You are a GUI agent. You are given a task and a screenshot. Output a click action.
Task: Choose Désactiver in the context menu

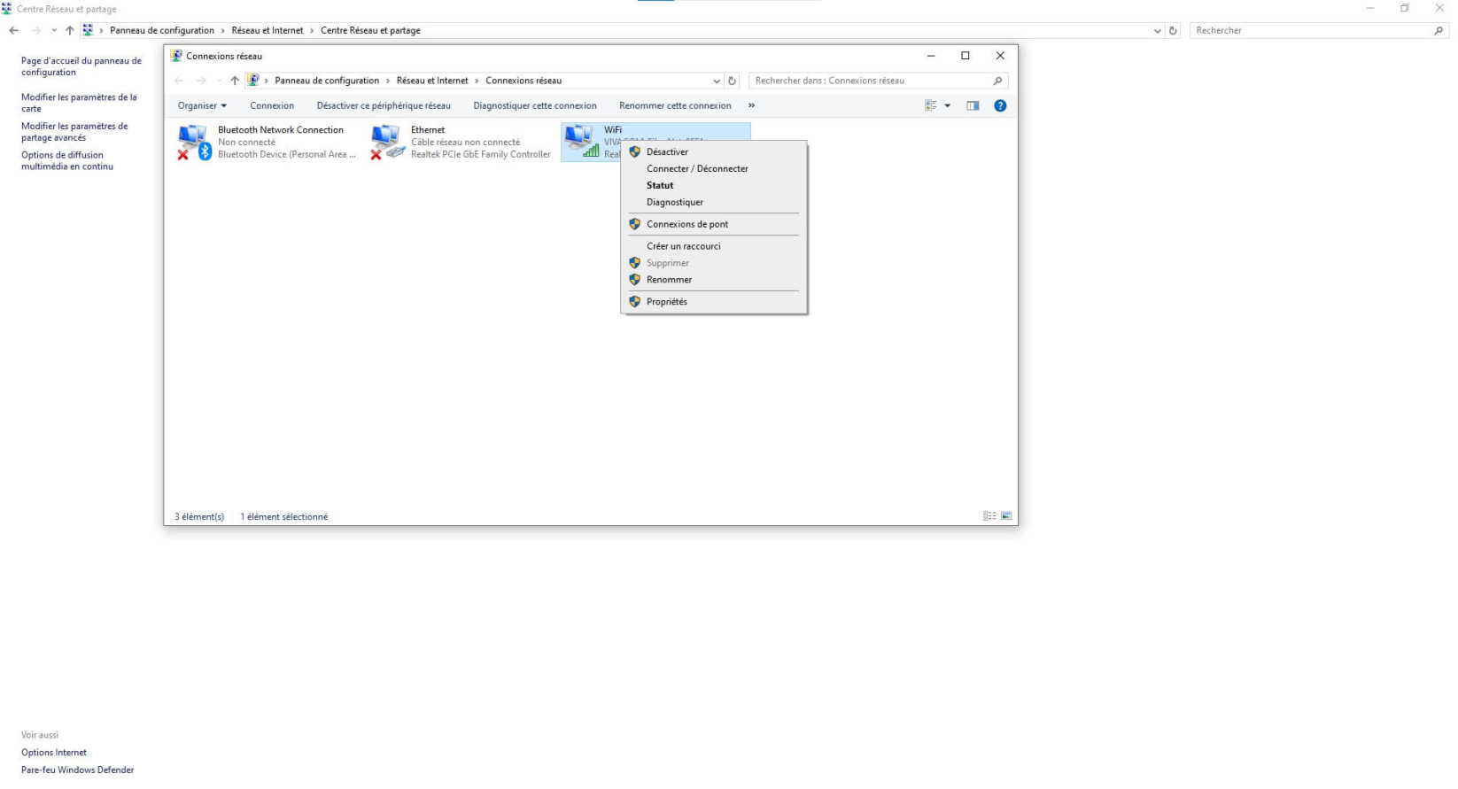pyautogui.click(x=714, y=151)
